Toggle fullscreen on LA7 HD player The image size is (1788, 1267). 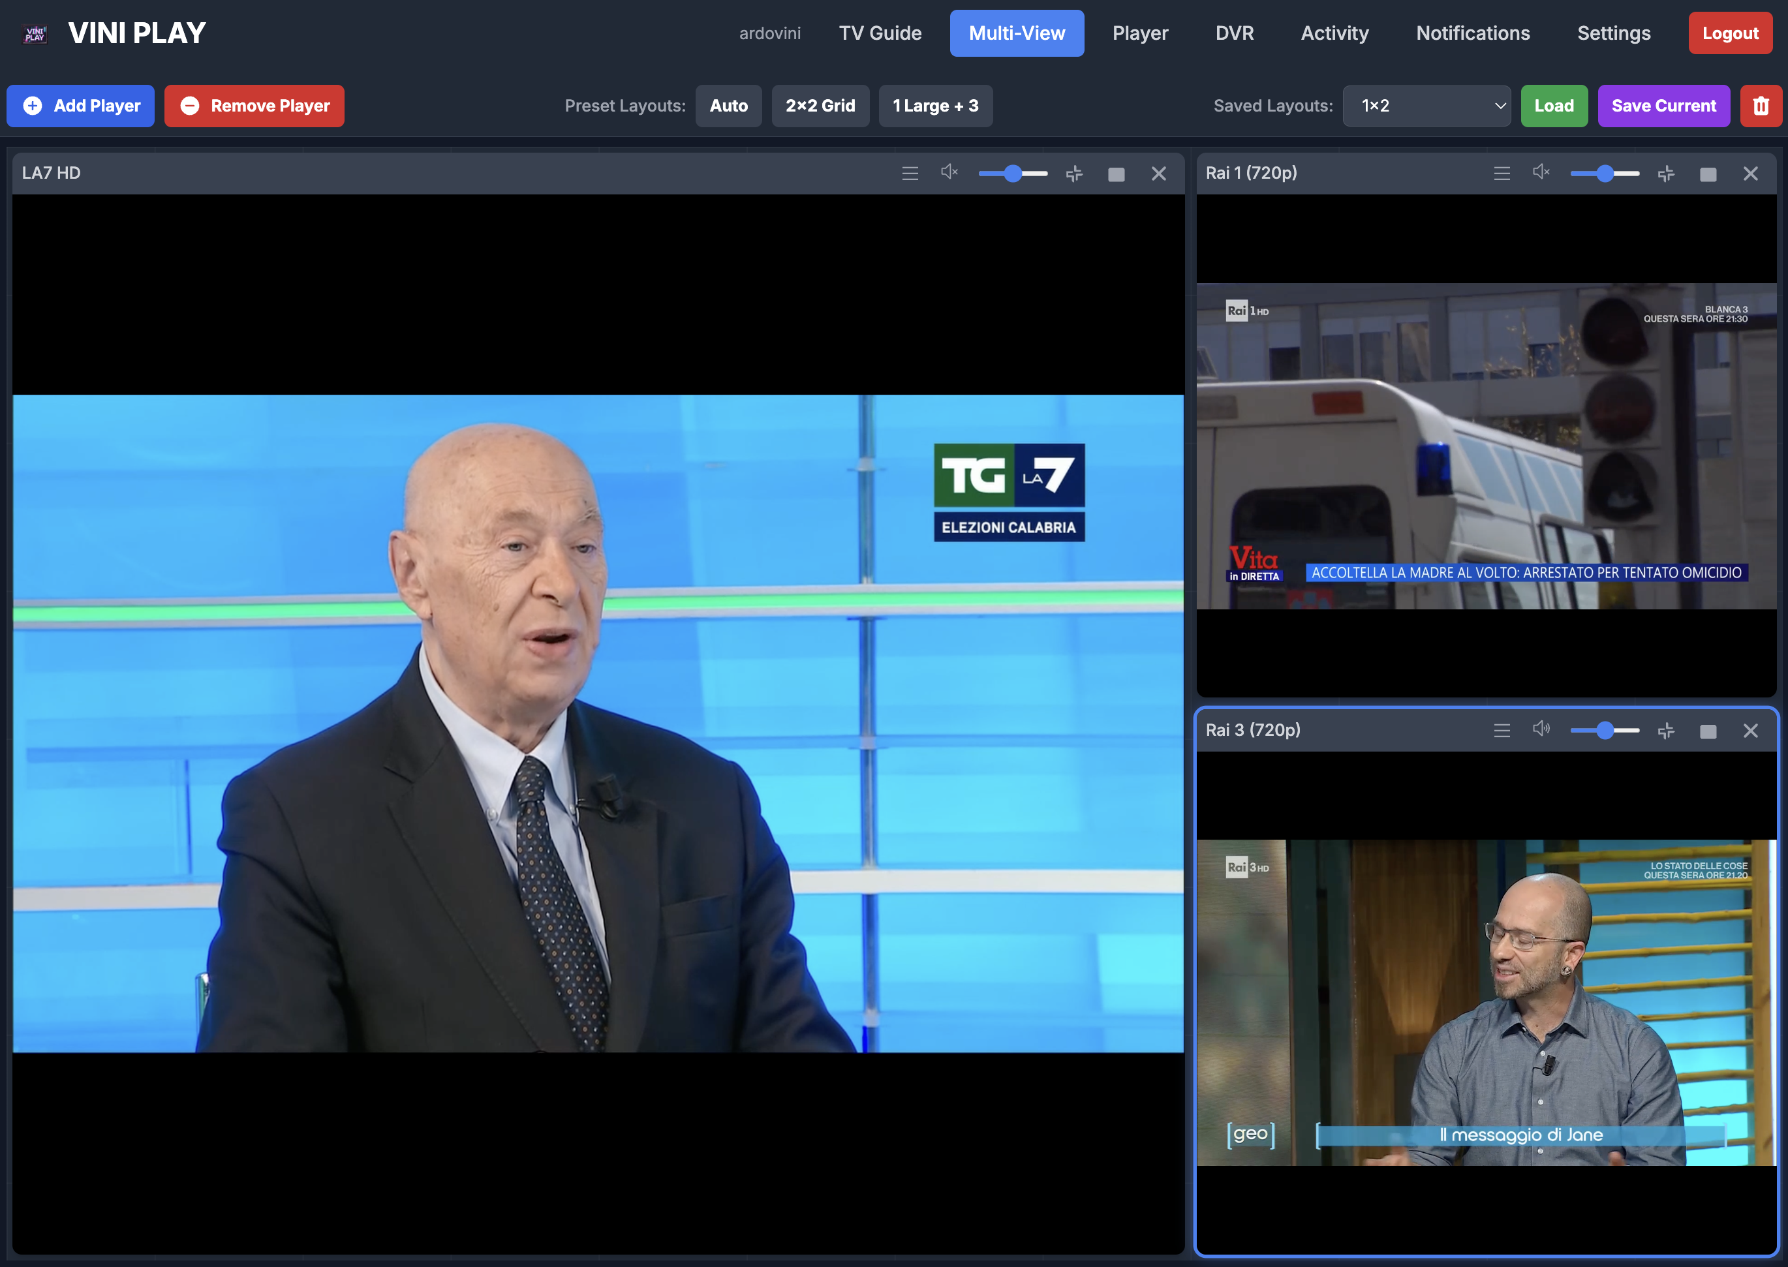[x=1074, y=174]
